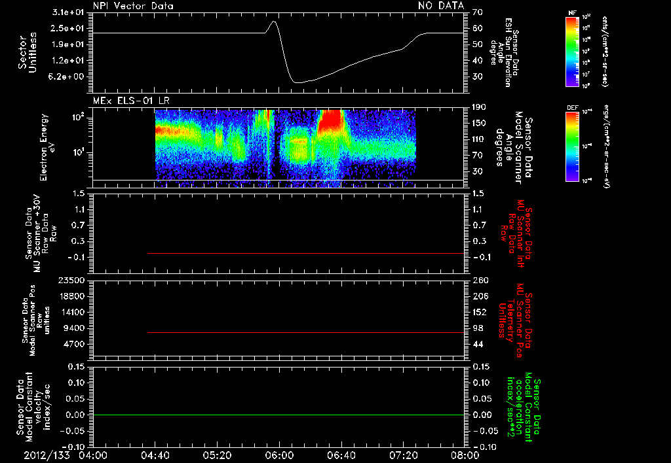Viewport: 671px width, 463px height.
Task: Click the Sector Unitless axis title
Action: click(x=27, y=52)
